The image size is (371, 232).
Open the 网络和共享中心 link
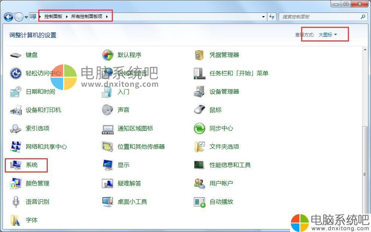[46, 147]
